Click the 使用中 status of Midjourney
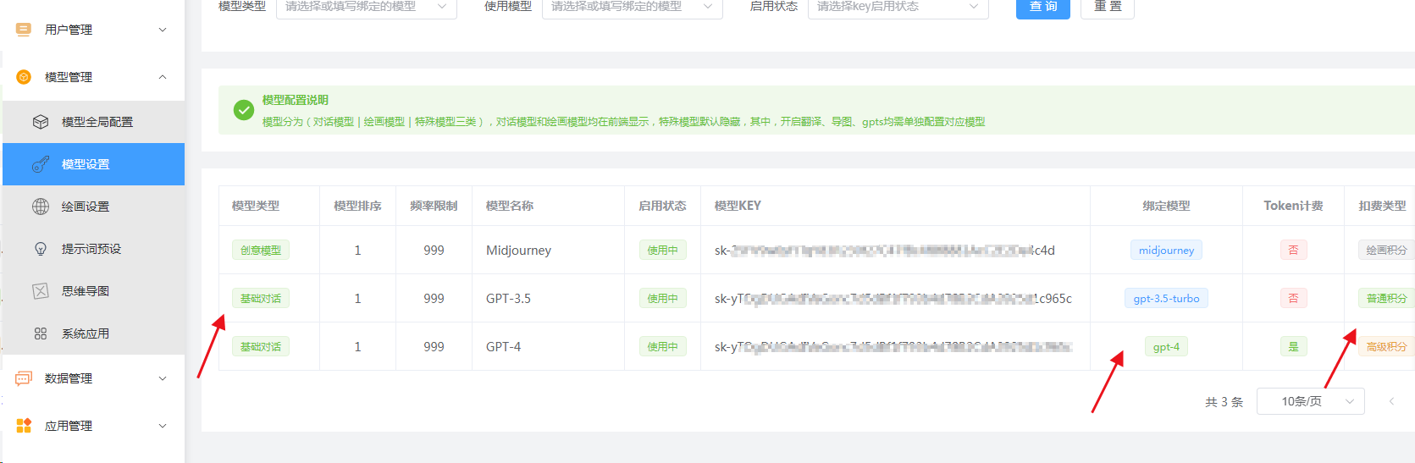This screenshot has width=1415, height=463. [x=663, y=251]
